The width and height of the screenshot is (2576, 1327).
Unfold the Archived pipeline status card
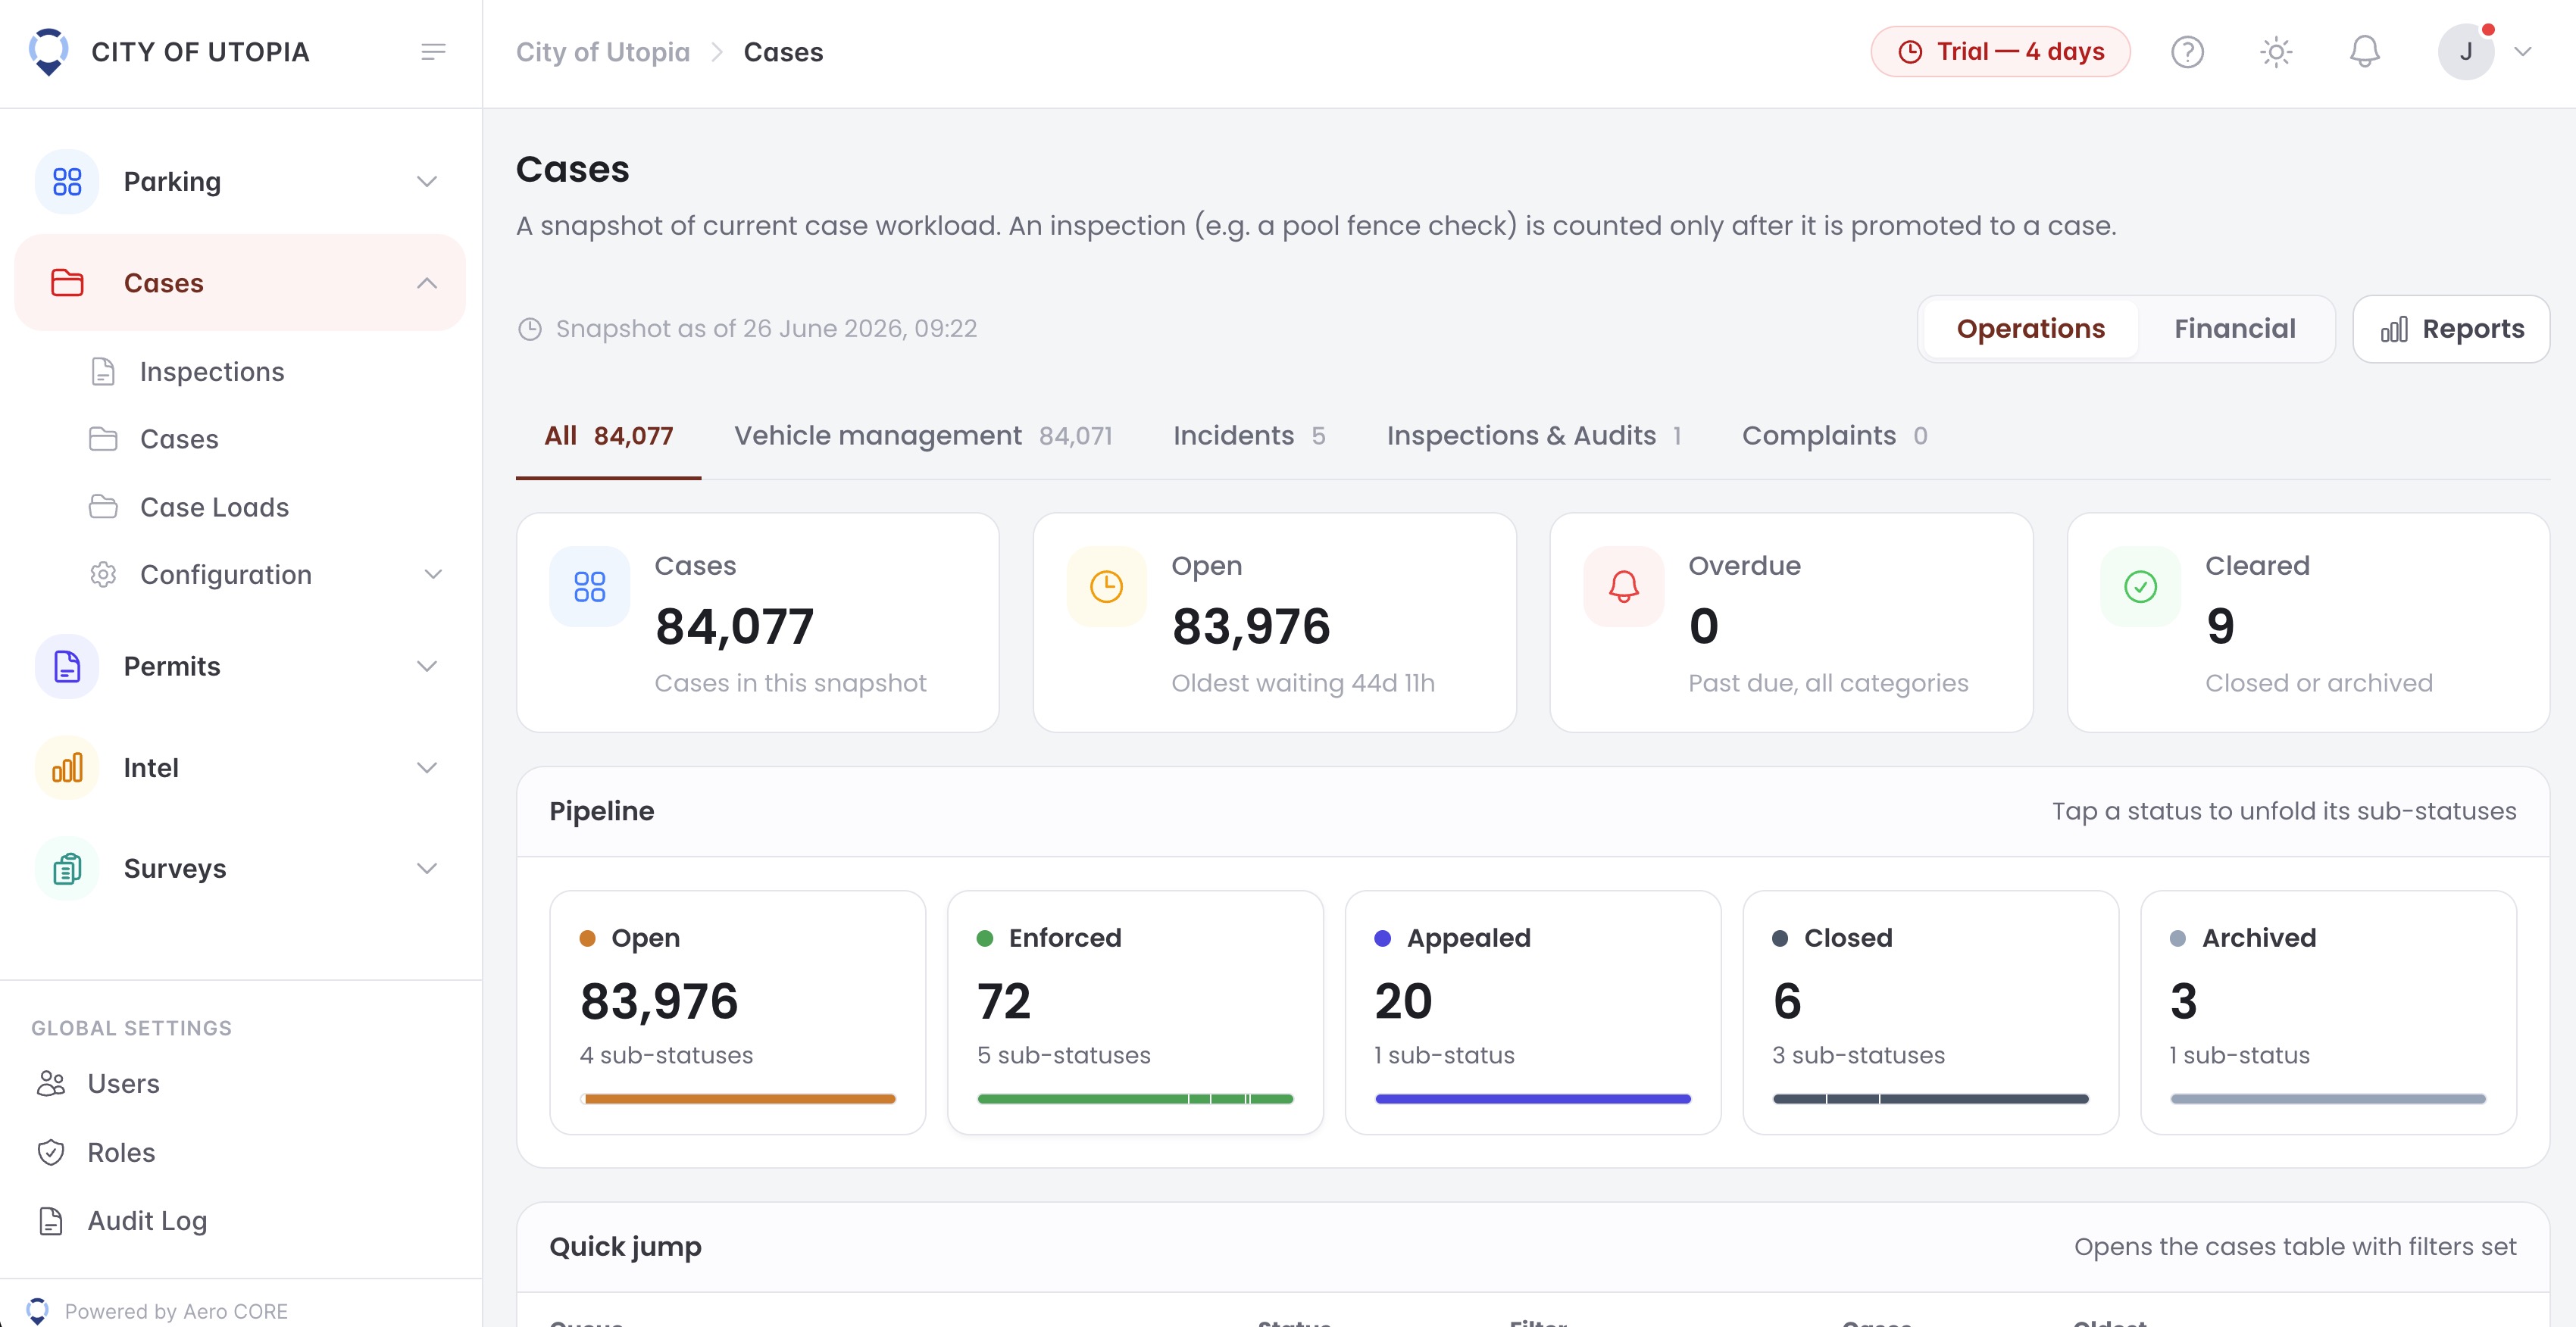[x=2328, y=1013]
